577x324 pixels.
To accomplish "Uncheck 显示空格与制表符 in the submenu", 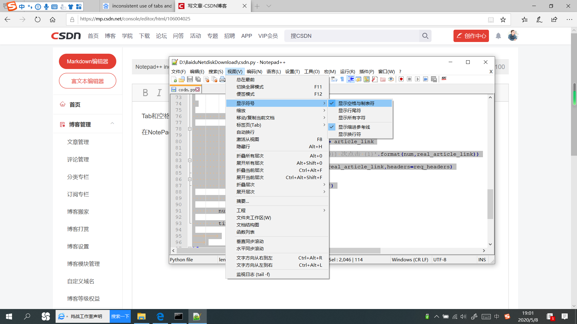I will [x=357, y=103].
